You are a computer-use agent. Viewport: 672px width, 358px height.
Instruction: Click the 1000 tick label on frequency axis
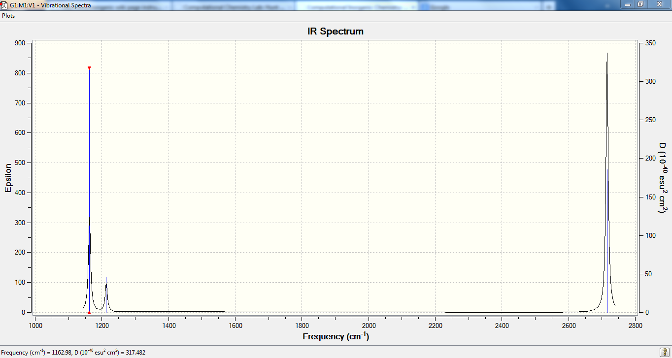pyautogui.click(x=35, y=325)
